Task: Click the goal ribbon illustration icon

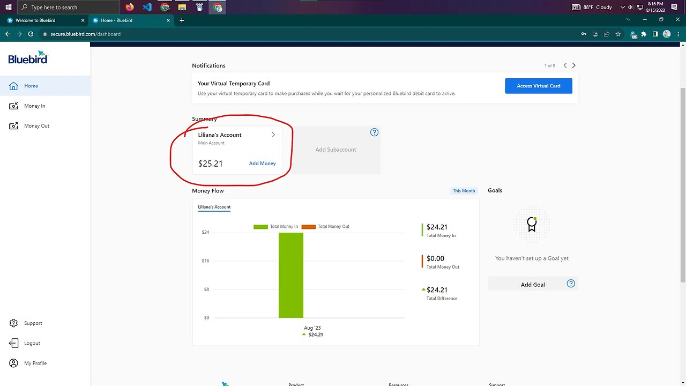Action: tap(532, 224)
